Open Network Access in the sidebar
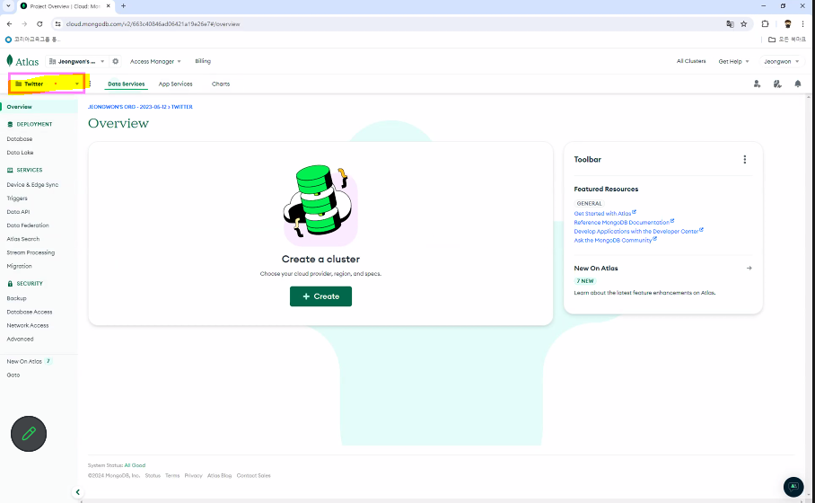 28,326
